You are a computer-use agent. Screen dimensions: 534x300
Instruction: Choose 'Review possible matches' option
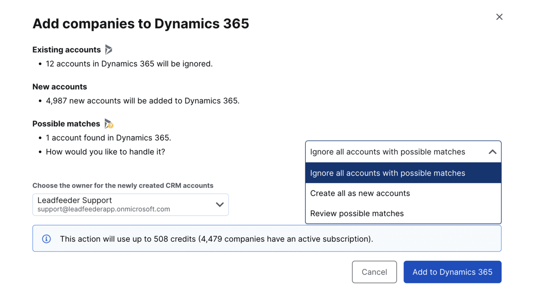(403, 213)
